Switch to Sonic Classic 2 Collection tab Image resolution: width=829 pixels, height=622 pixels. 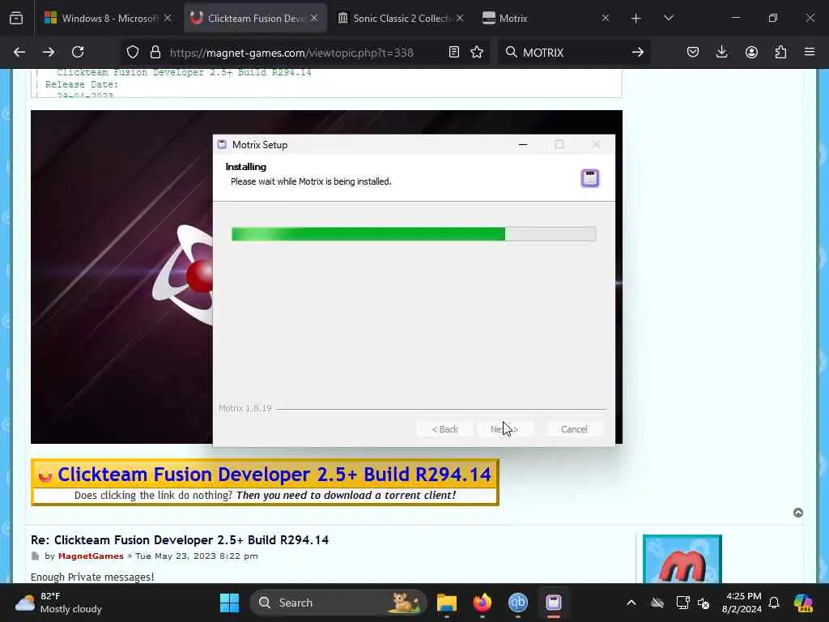point(400,18)
